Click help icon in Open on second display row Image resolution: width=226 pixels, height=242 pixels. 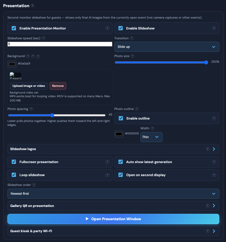click(x=214, y=175)
